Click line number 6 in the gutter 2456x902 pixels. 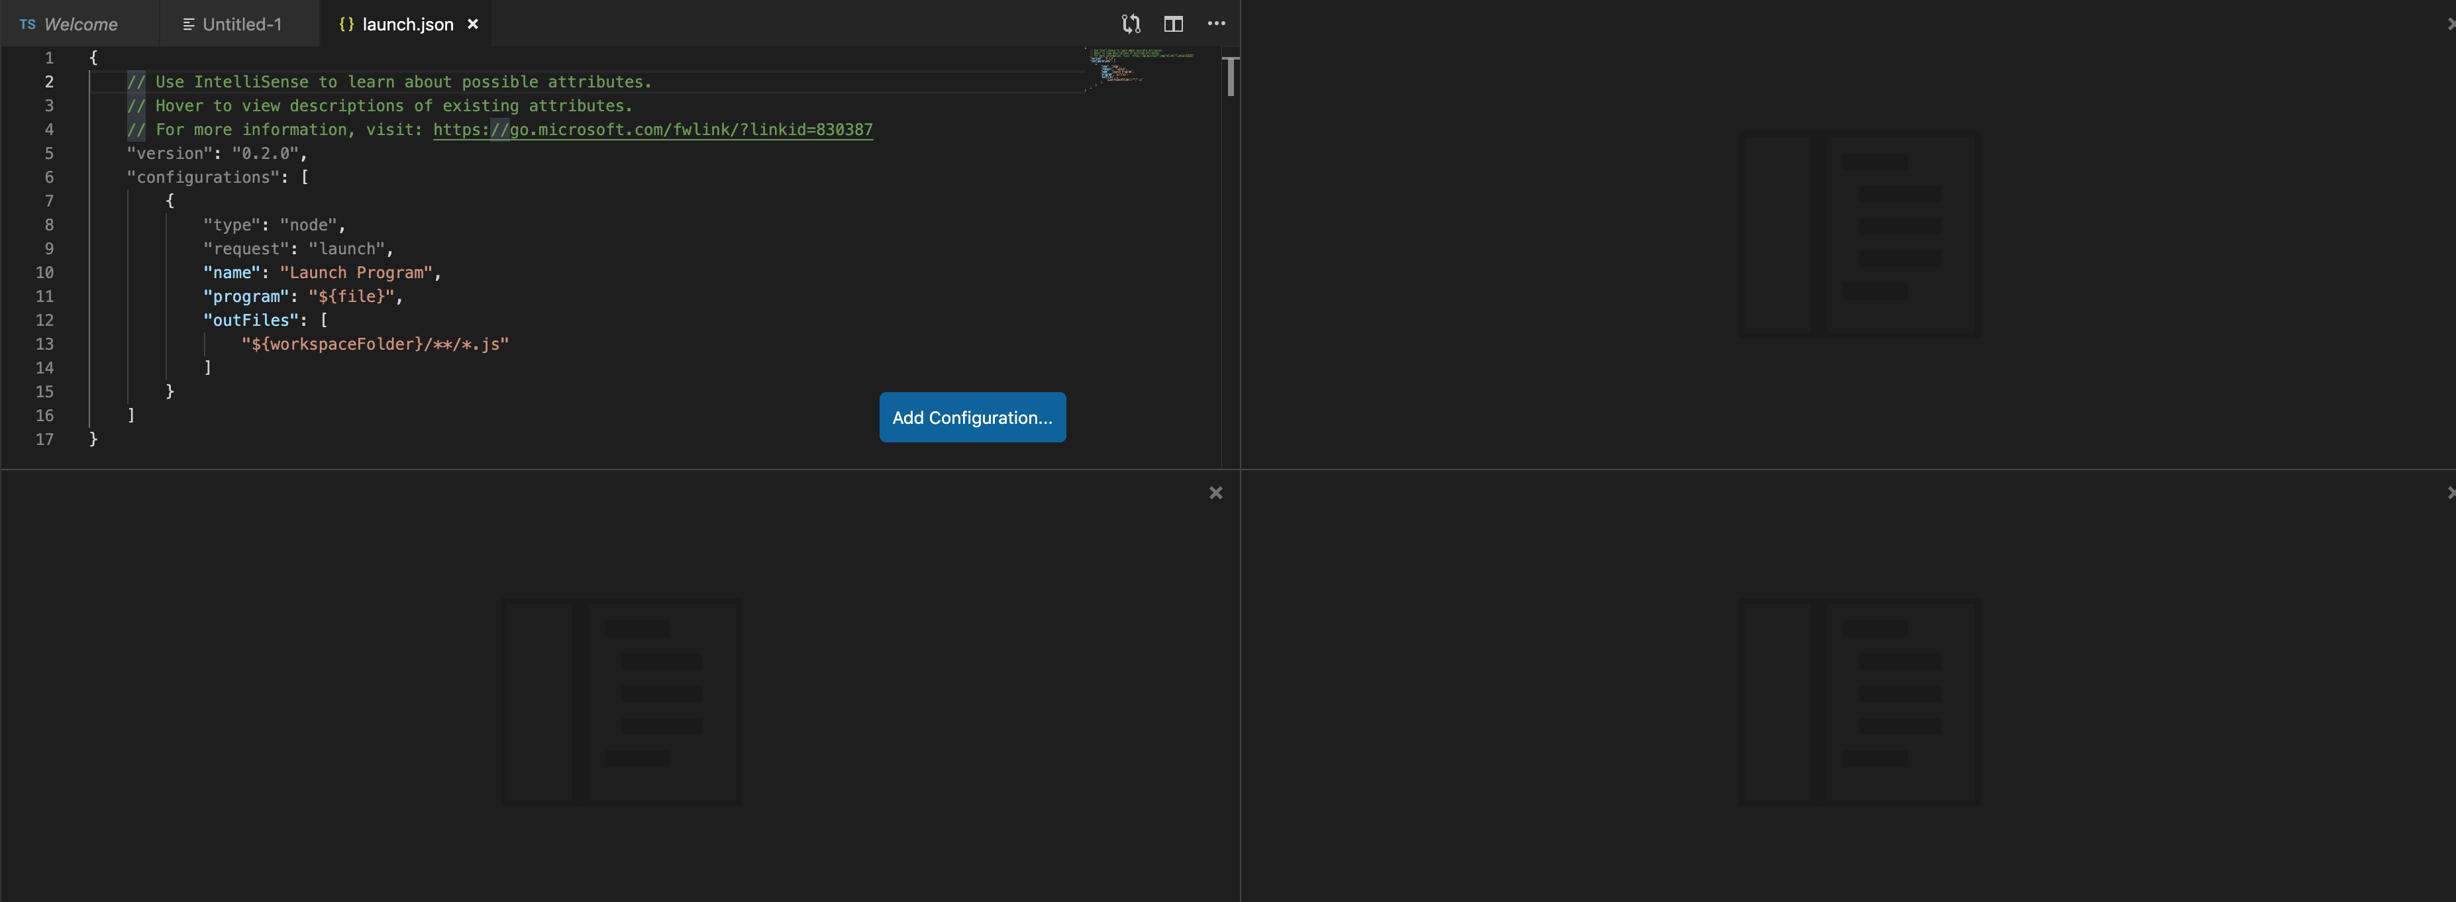(x=48, y=177)
